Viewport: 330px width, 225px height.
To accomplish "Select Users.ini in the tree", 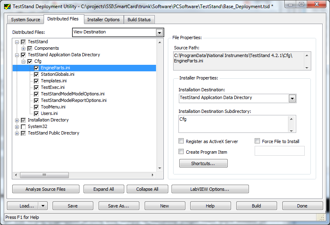I will pos(49,113).
